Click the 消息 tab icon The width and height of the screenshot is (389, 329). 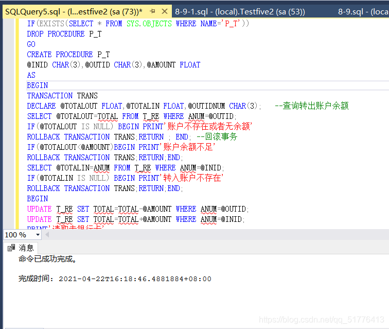[x=11, y=248]
